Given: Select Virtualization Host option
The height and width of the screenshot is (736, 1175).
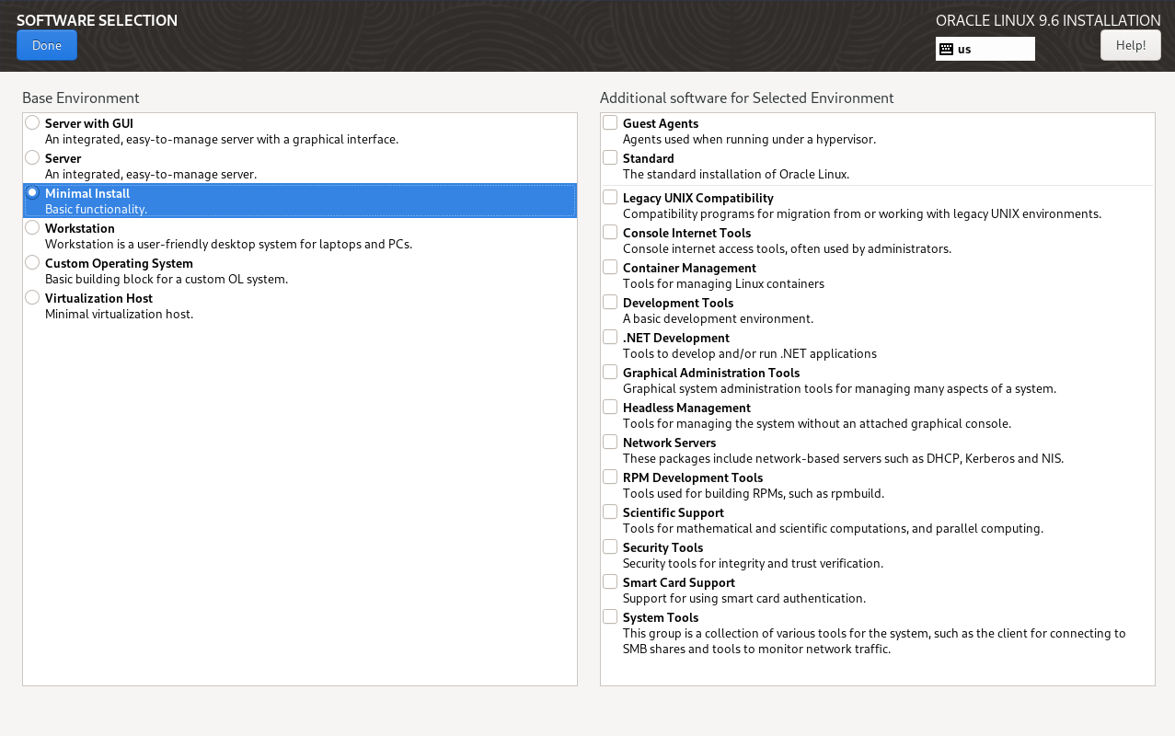Looking at the screenshot, I should click(x=33, y=298).
